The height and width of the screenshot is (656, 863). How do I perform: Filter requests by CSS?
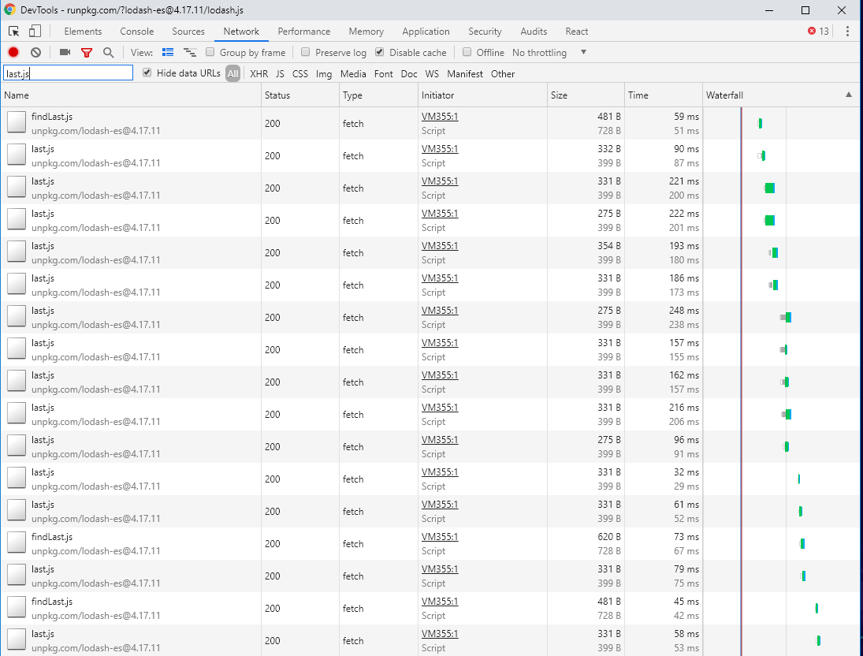pos(300,74)
